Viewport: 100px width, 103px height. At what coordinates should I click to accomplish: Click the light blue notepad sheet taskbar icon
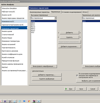tap(20, 101)
